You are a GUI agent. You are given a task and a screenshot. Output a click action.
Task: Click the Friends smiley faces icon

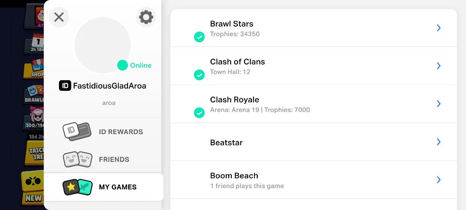(x=77, y=159)
